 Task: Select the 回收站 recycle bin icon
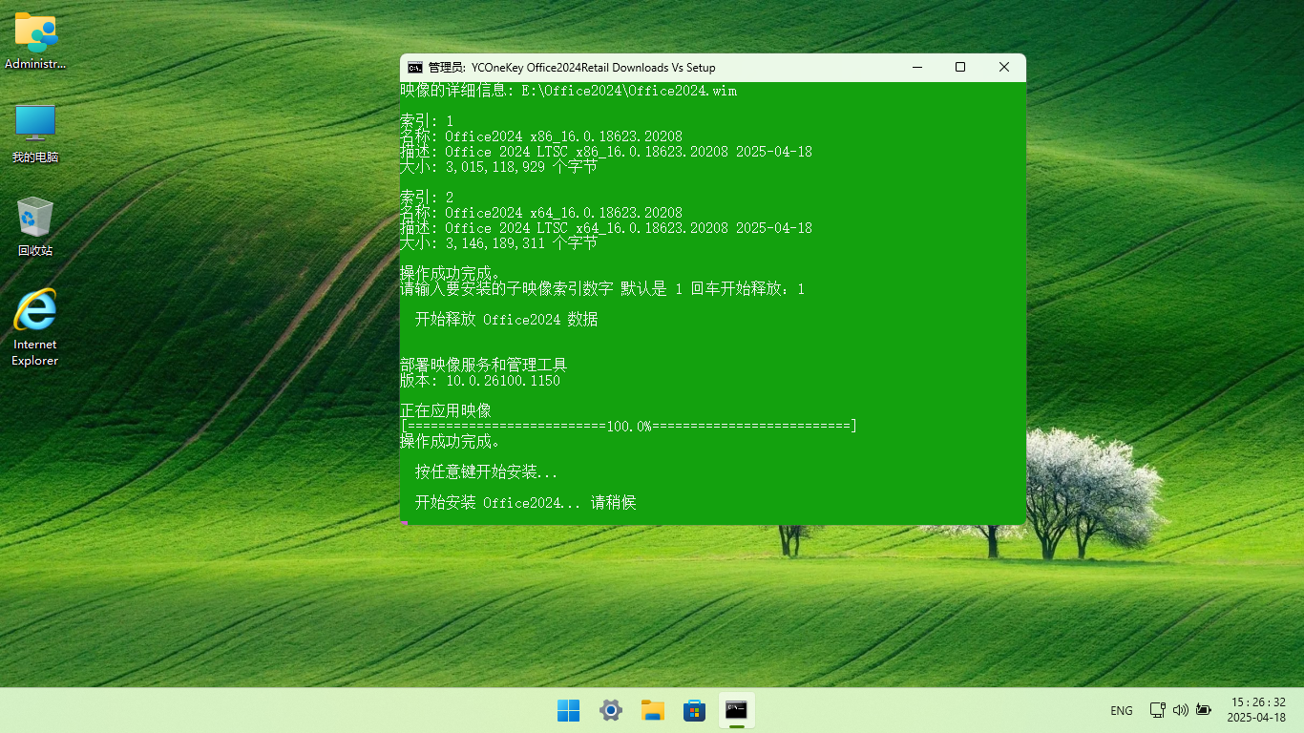(x=35, y=227)
